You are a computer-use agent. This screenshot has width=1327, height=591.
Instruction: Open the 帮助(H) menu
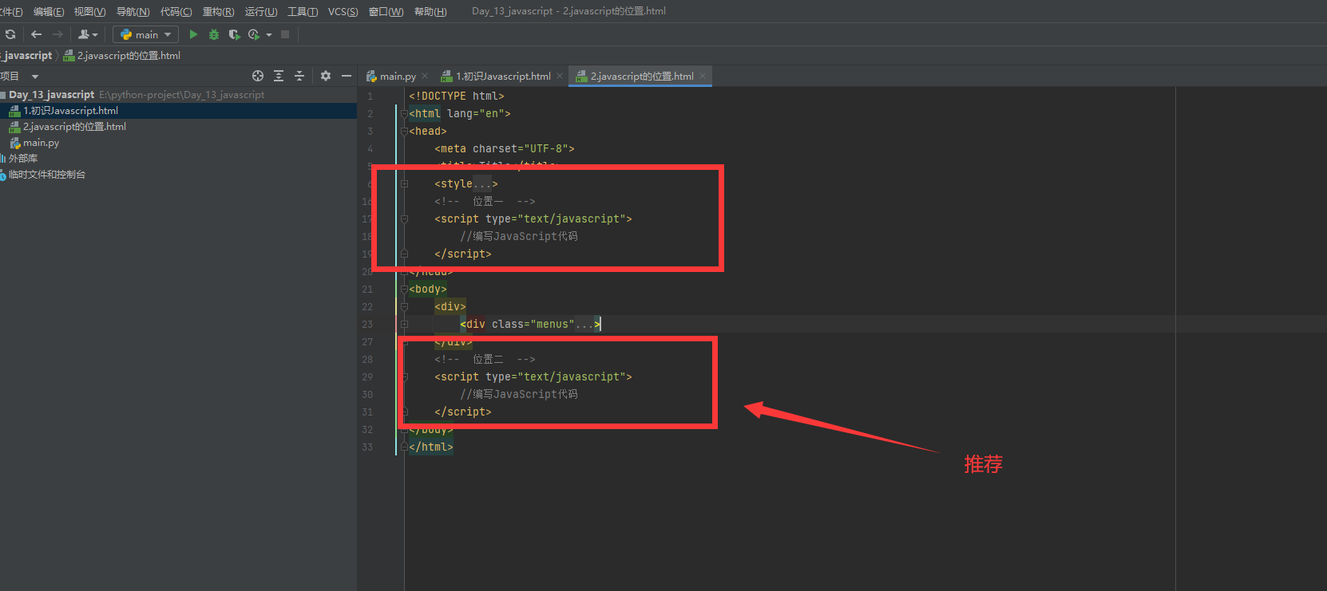(x=430, y=11)
